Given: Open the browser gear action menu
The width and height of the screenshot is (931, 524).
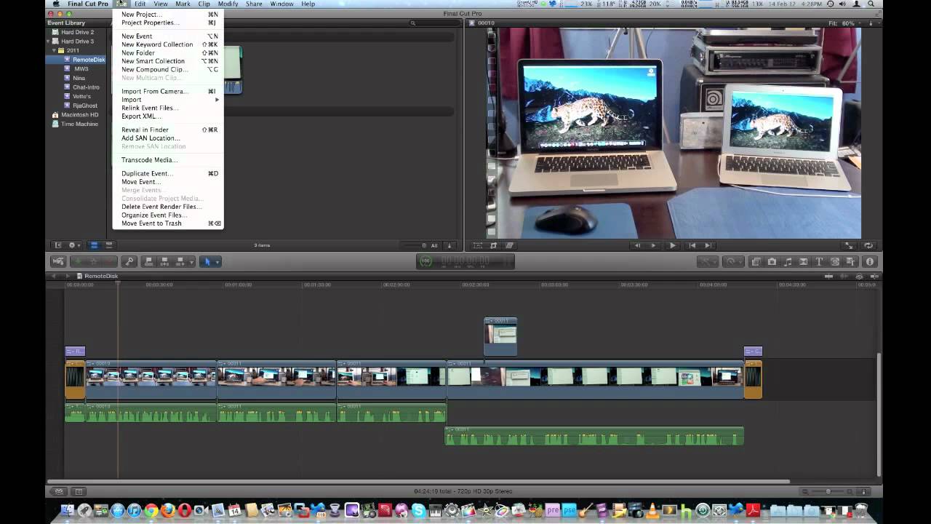Looking at the screenshot, I should pos(73,245).
